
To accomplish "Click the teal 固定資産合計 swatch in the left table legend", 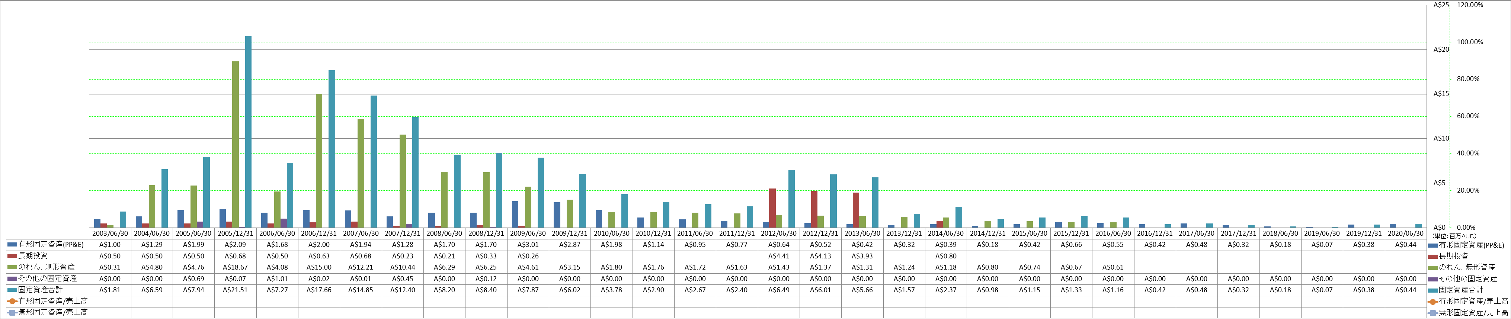I will pos(12,290).
